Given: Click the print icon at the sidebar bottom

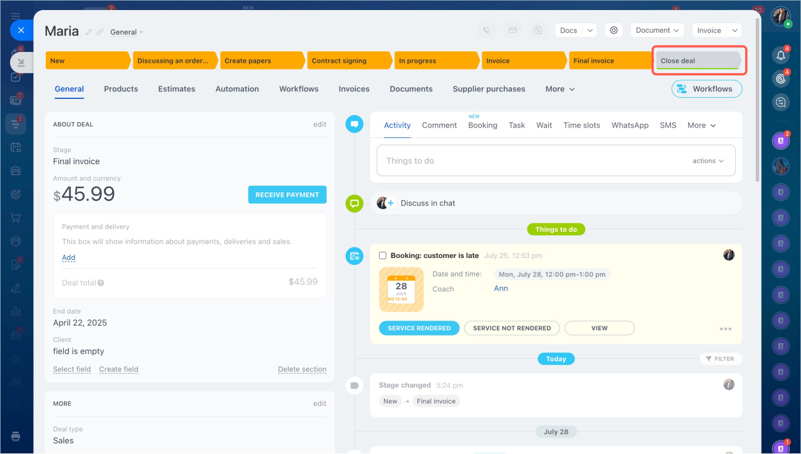Looking at the screenshot, I should tap(16, 436).
